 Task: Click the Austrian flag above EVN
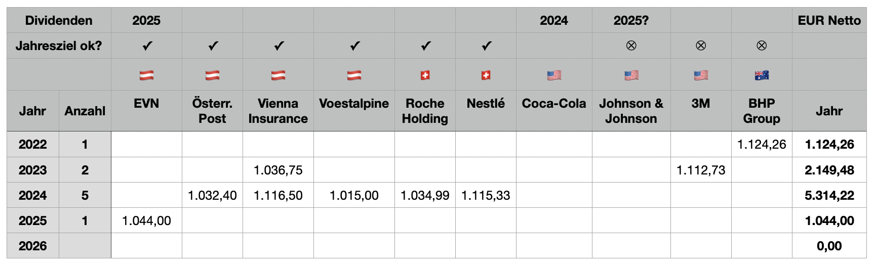[x=146, y=75]
